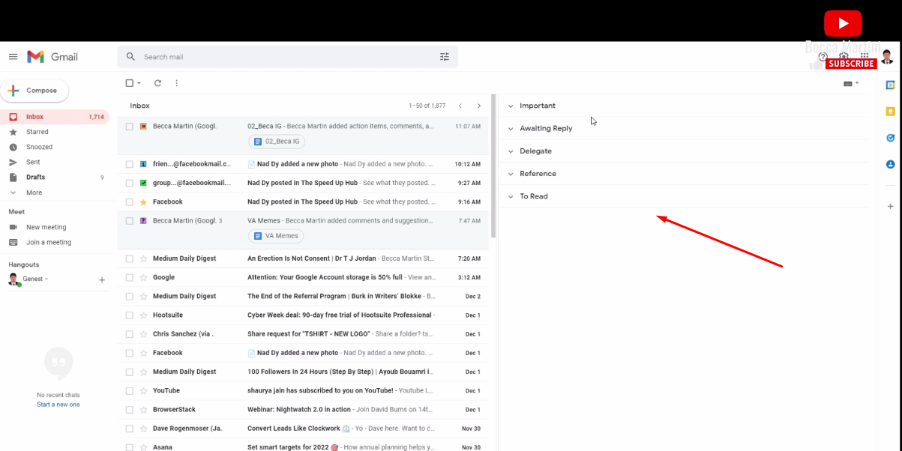Open Google Keep in side panel
Image resolution: width=902 pixels, height=451 pixels.
[x=890, y=112]
